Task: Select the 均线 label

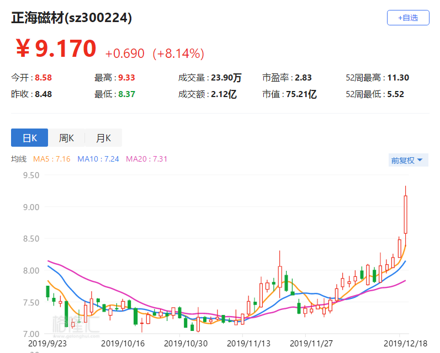Action: 19,159
